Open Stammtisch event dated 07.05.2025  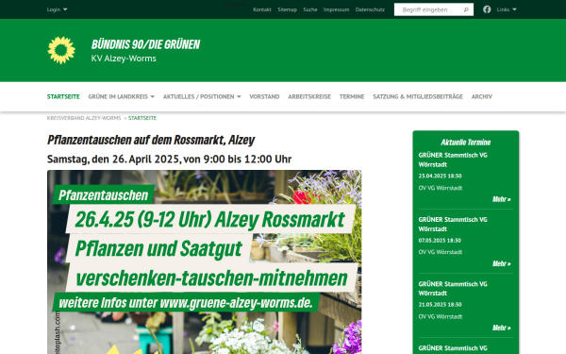point(453,224)
